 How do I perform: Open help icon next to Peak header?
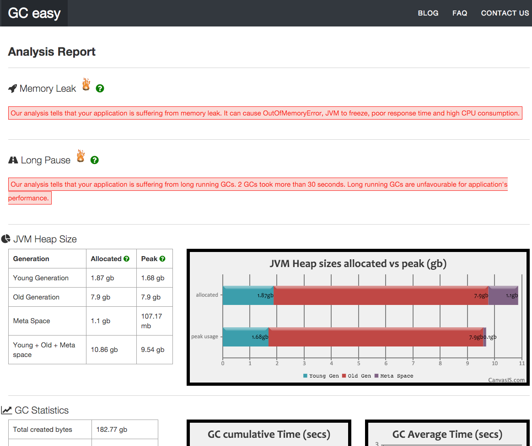pos(162,259)
